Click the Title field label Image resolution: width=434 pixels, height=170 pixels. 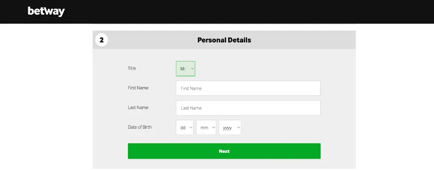pos(132,68)
